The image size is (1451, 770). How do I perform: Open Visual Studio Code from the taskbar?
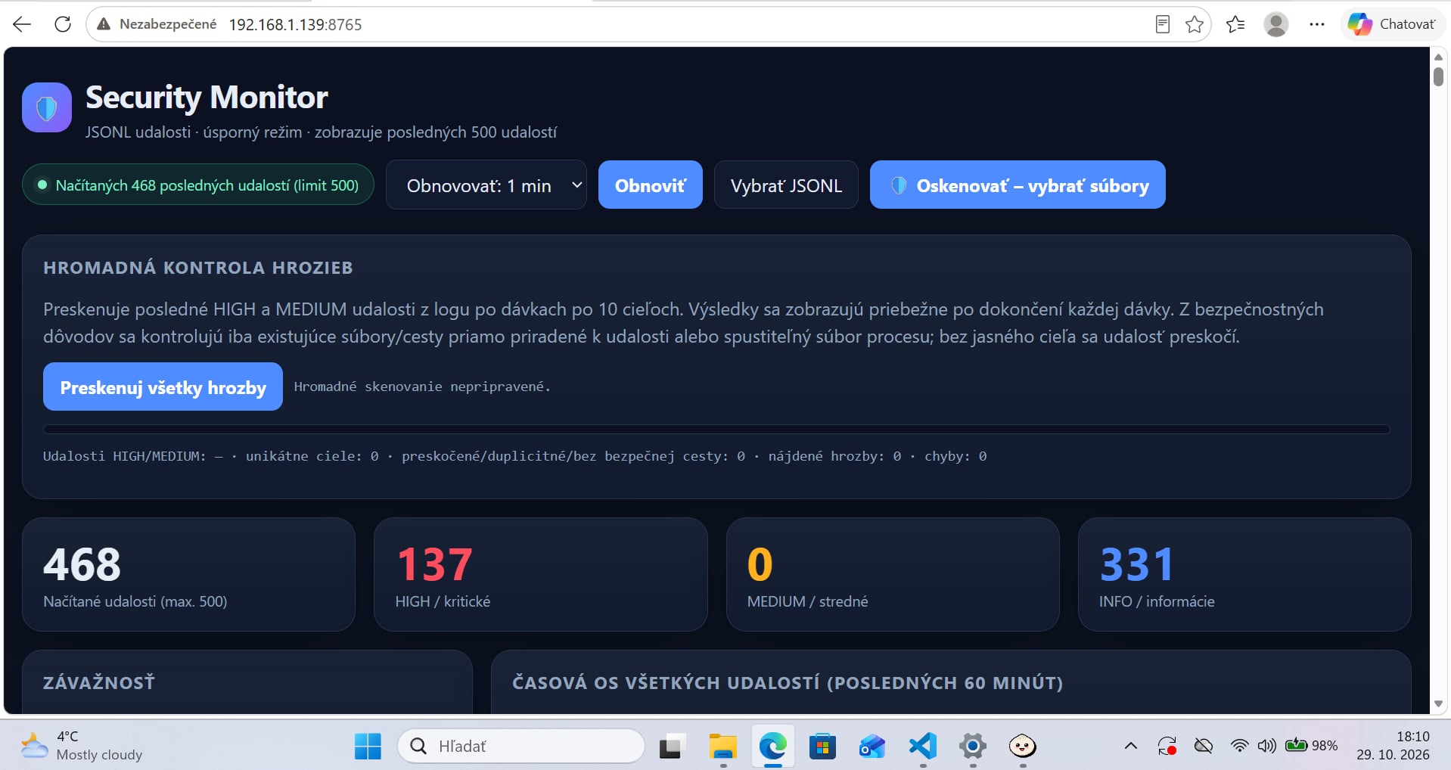(923, 747)
